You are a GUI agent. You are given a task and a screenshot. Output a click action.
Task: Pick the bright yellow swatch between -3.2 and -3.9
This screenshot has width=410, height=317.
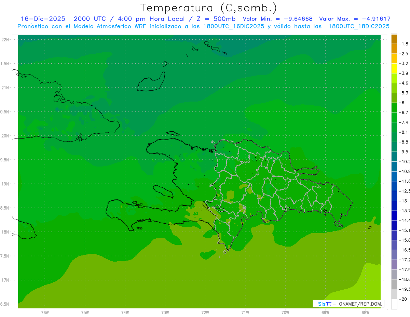coord(394,68)
